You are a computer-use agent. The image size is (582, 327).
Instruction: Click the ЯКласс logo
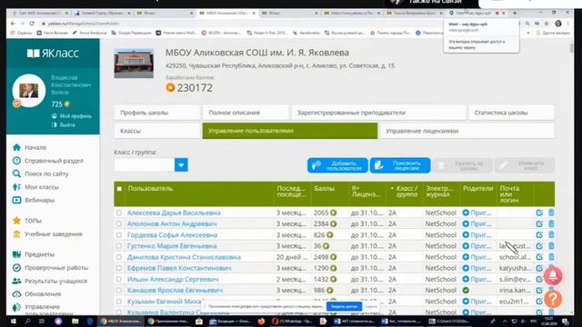click(x=53, y=54)
